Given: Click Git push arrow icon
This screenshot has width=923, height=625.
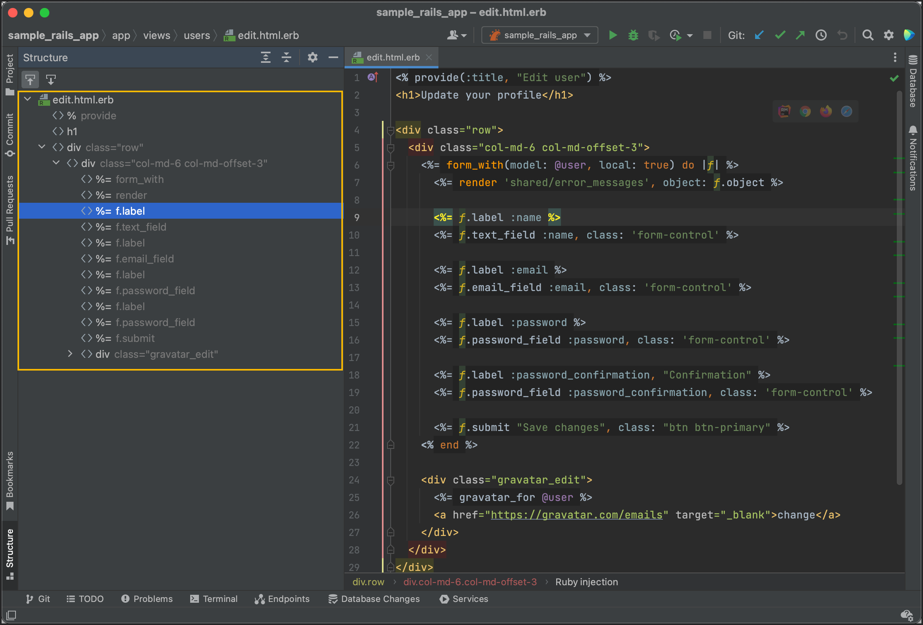Looking at the screenshot, I should pos(800,35).
